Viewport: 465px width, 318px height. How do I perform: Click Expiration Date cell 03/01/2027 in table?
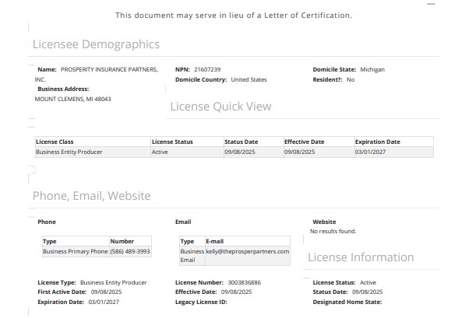tap(394, 152)
